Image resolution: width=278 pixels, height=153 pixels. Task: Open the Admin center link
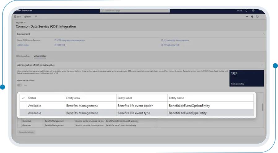pos(23,45)
